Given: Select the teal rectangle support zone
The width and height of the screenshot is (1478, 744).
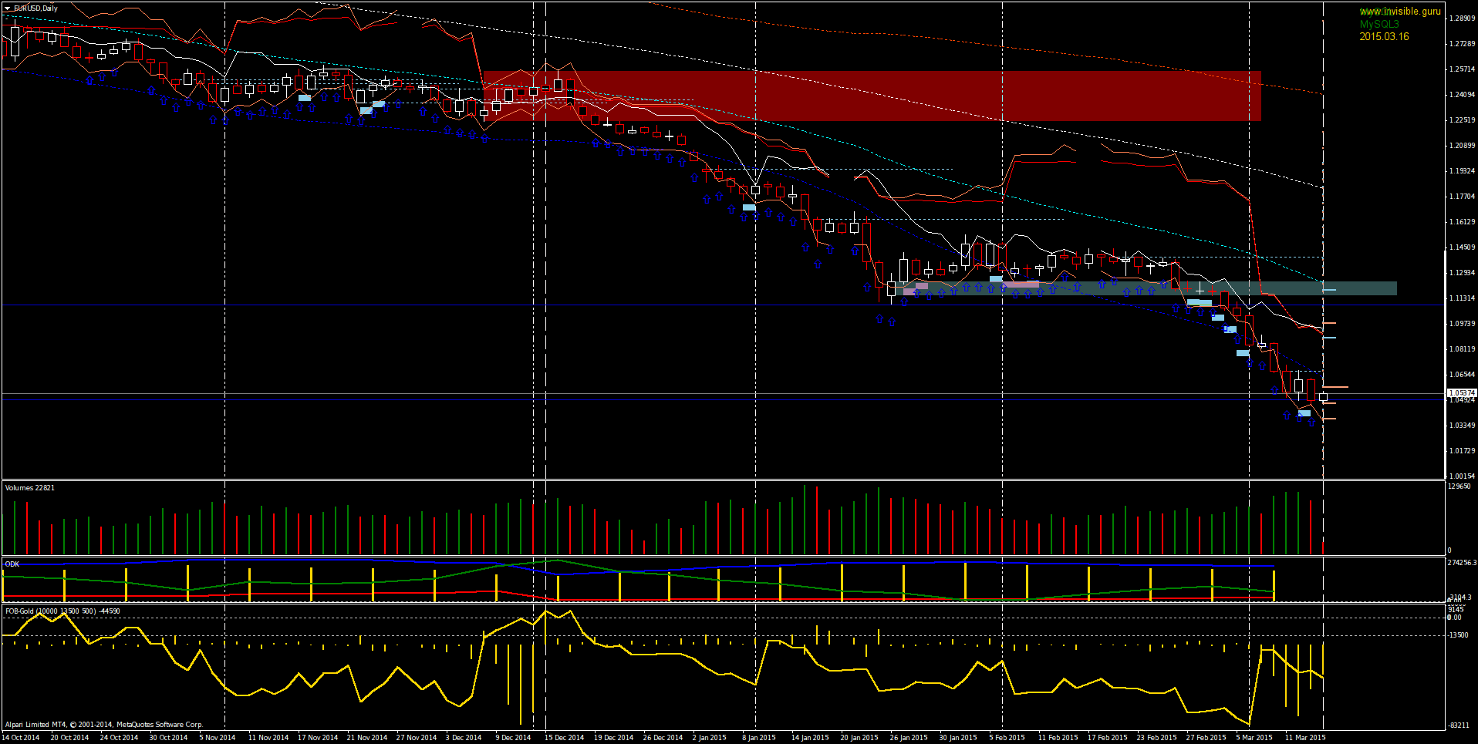Looking at the screenshot, I should [1146, 288].
